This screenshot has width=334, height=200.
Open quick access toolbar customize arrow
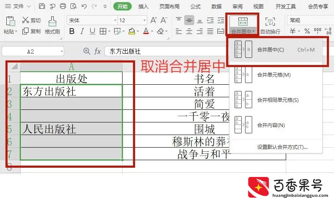click(105, 7)
